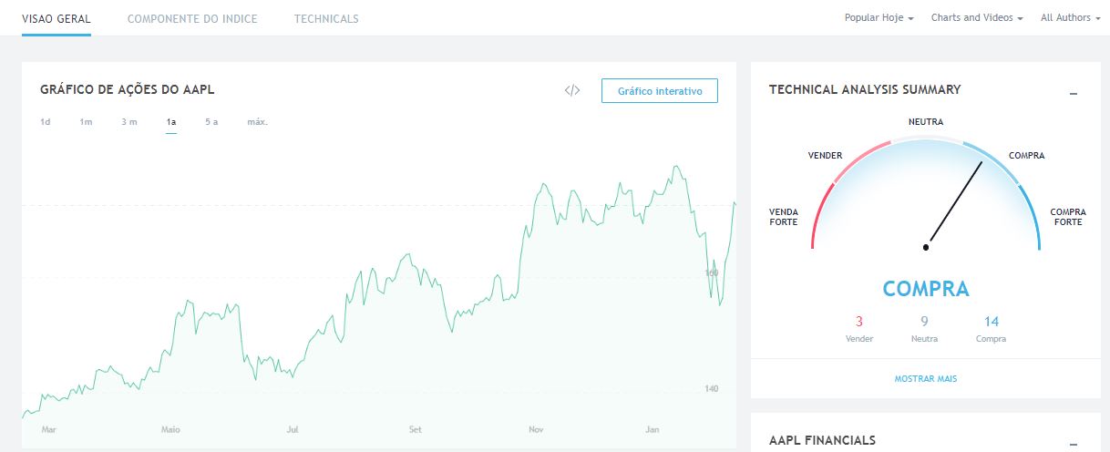Click the Jan label on chart axis
Screen dimensions: 1110x452
(652, 428)
